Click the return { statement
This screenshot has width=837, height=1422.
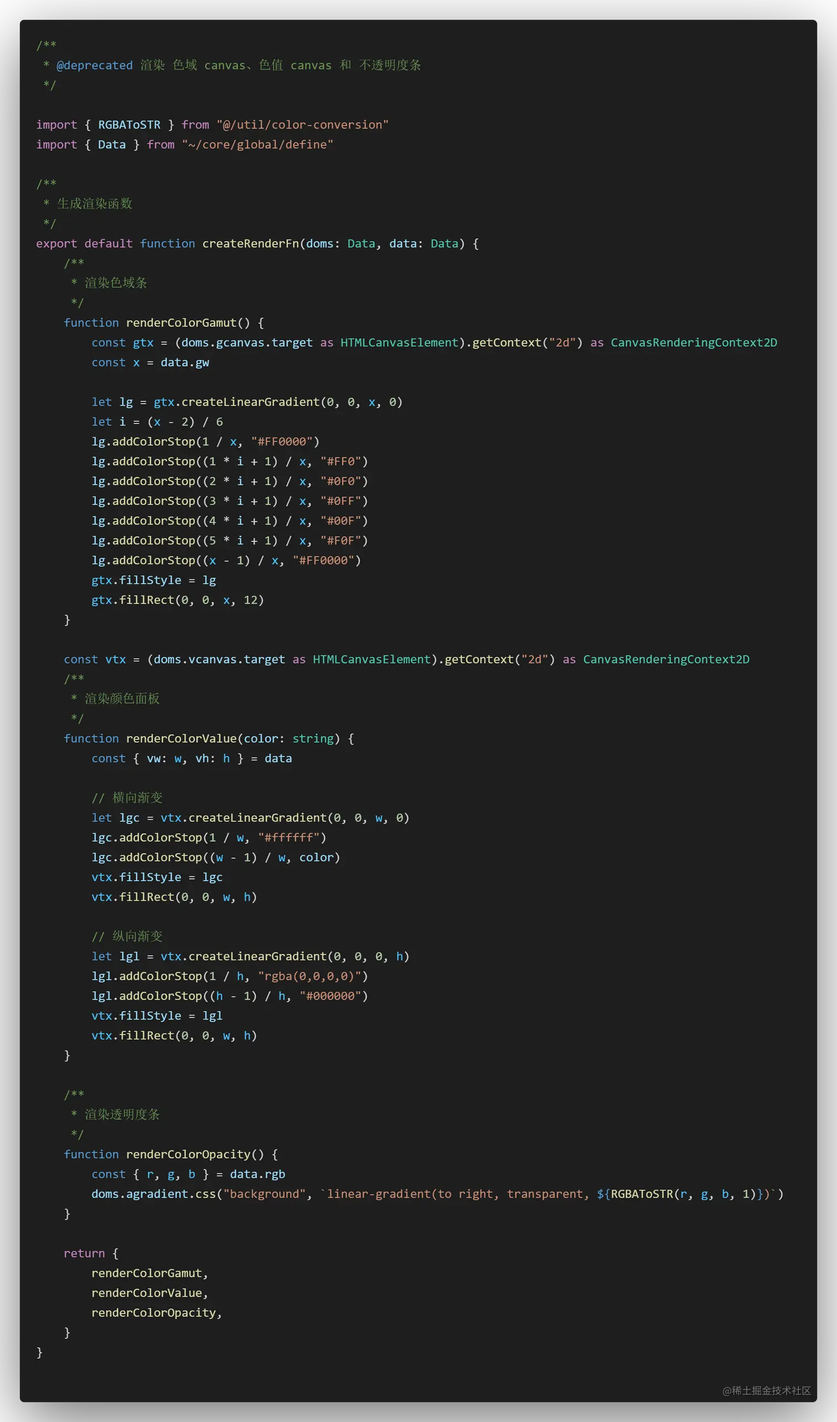pos(91,1253)
